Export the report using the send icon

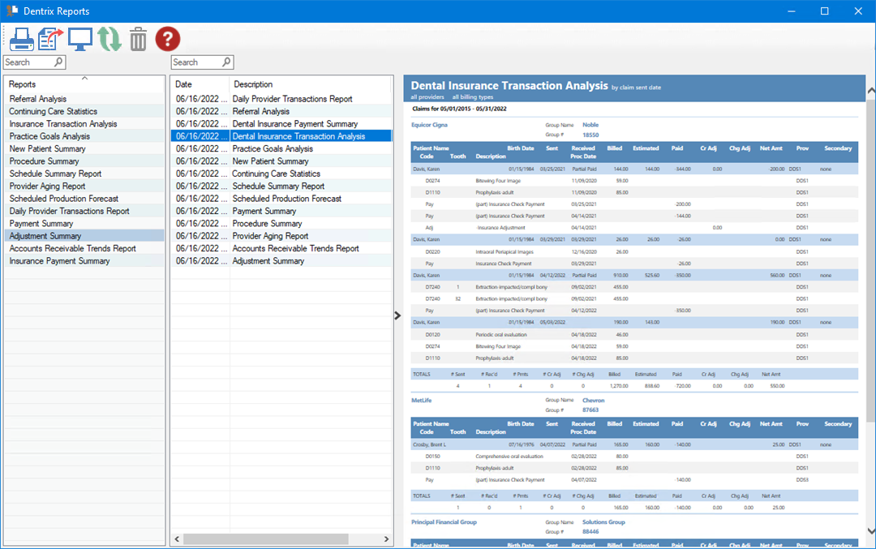pyautogui.click(x=50, y=37)
